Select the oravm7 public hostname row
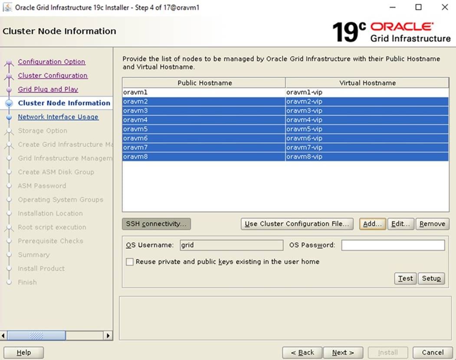Image resolution: width=456 pixels, height=360 pixels. click(x=204, y=147)
